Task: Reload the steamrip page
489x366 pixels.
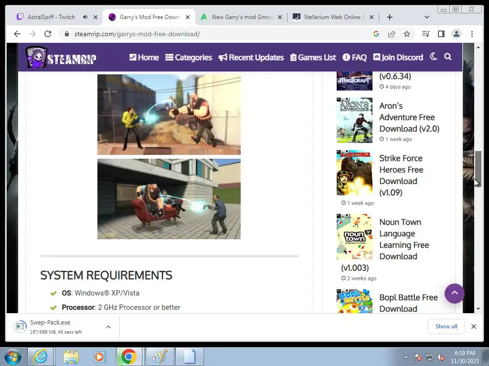Action: (x=48, y=34)
